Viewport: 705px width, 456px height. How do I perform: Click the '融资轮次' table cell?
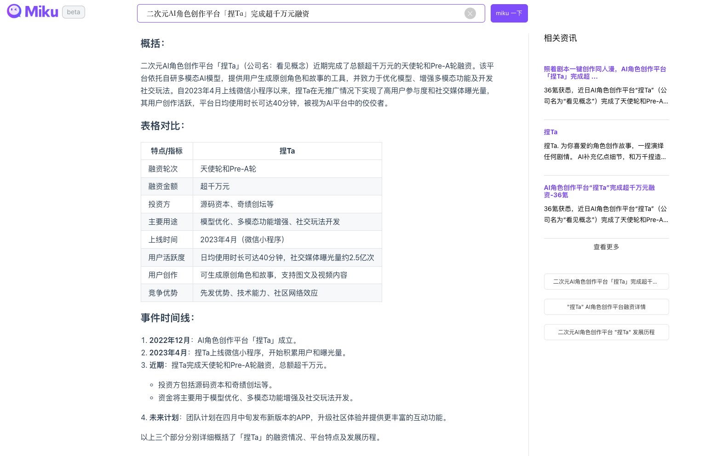(x=167, y=169)
